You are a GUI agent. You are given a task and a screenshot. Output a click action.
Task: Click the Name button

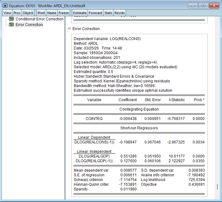[x=52, y=13]
